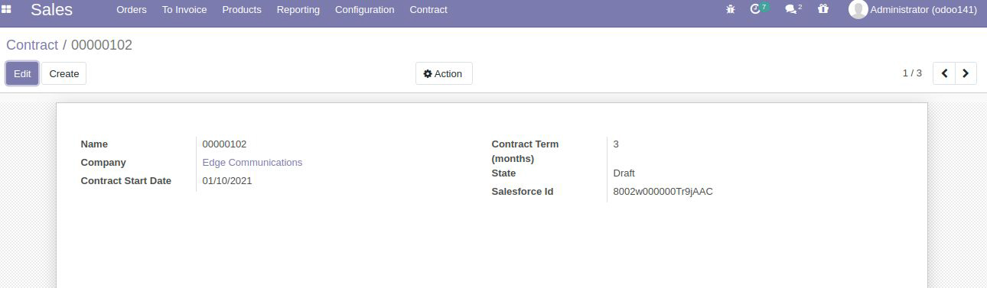Screen dimensions: 987x288
Task: Click the Edit button
Action: click(x=22, y=73)
